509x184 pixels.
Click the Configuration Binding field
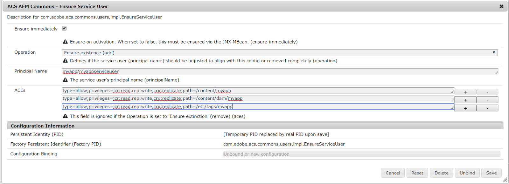362,154
